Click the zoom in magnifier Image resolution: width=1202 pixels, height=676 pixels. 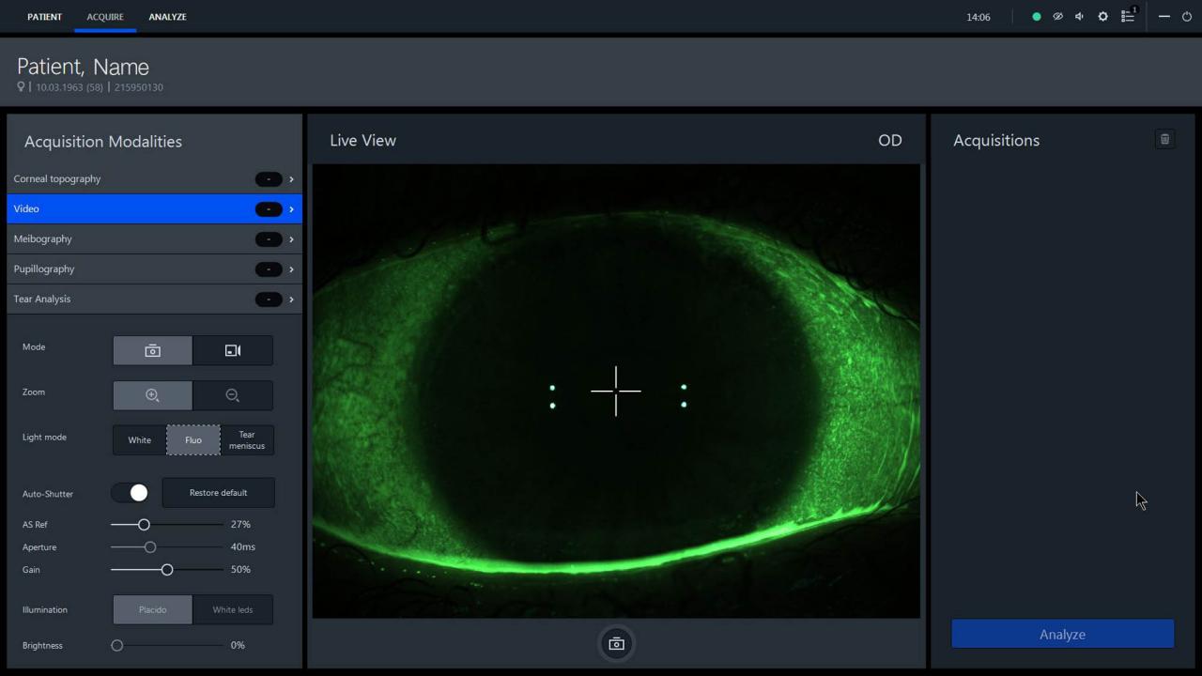(x=152, y=395)
